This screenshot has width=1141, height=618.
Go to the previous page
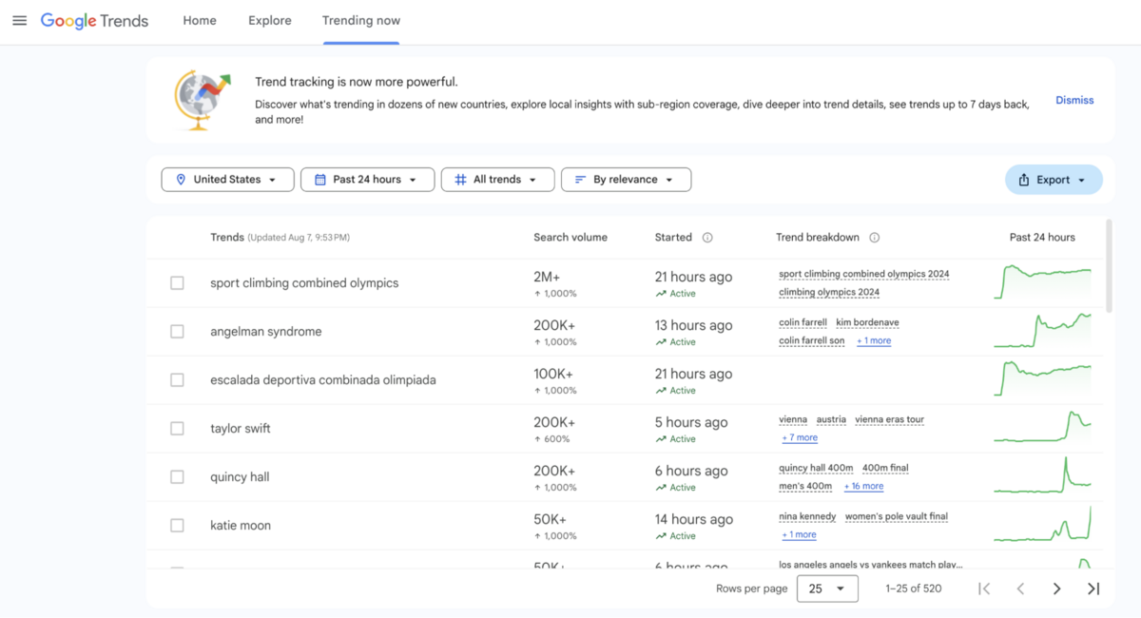click(1020, 589)
